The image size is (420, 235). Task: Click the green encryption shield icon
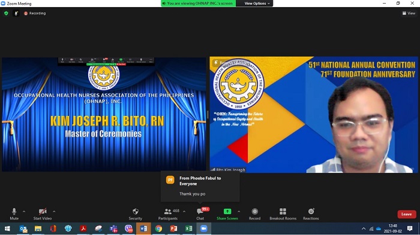pos(6,13)
